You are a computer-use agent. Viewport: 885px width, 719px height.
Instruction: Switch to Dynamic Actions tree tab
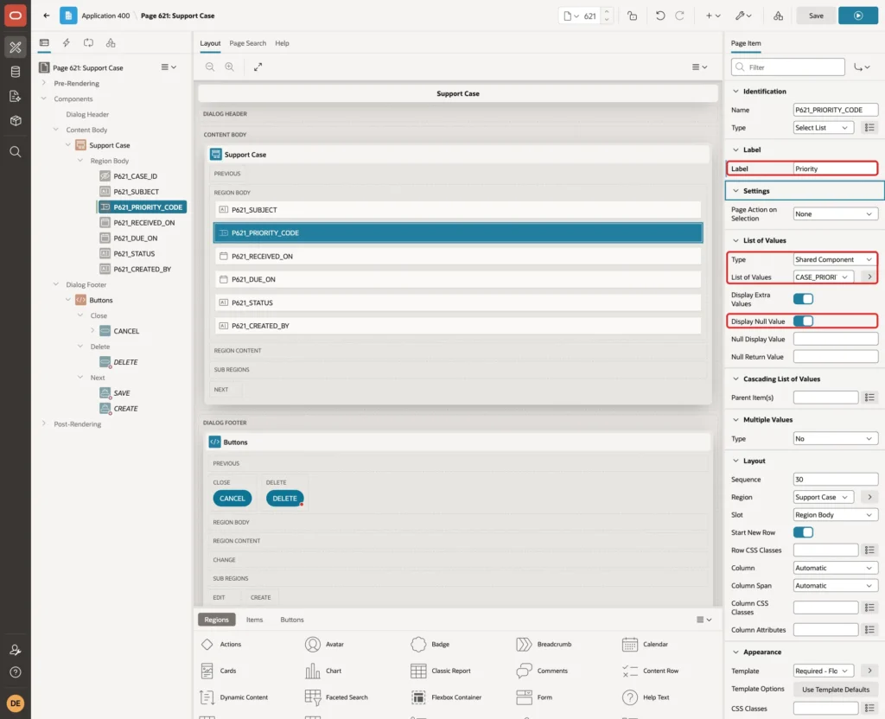(x=66, y=43)
